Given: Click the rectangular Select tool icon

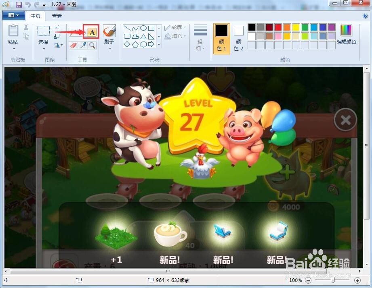Looking at the screenshot, I should point(43,31).
